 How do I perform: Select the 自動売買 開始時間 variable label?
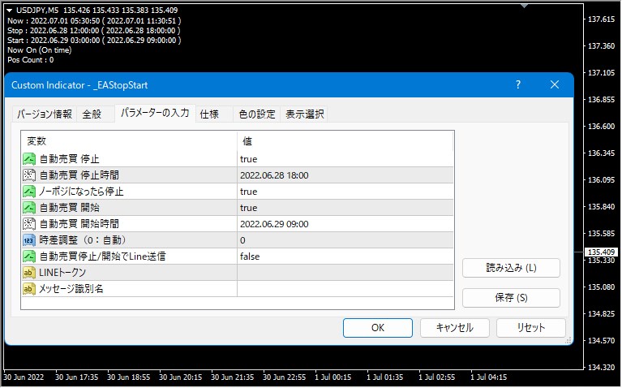pyautogui.click(x=79, y=224)
